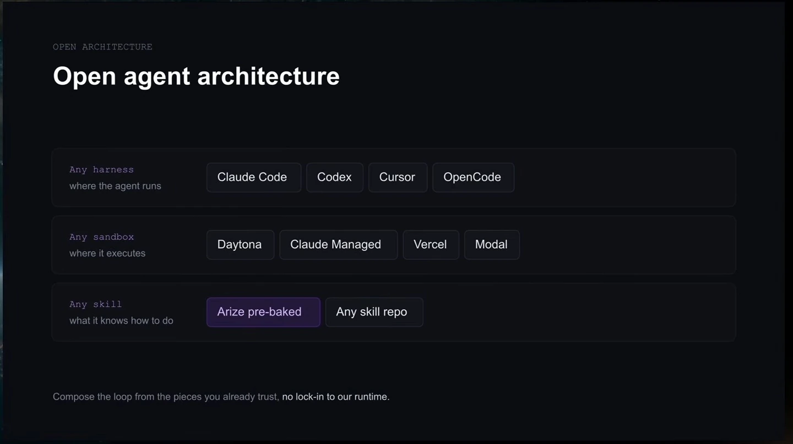Click the highlighted Arize pre-baked chip

pos(263,312)
